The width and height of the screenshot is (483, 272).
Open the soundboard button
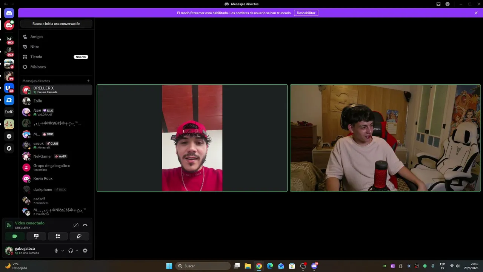79,236
